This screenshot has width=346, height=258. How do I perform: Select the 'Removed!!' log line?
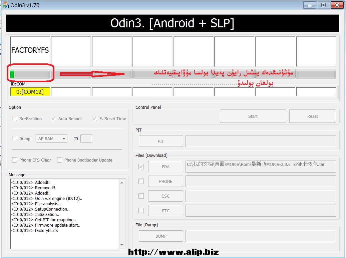(33, 188)
